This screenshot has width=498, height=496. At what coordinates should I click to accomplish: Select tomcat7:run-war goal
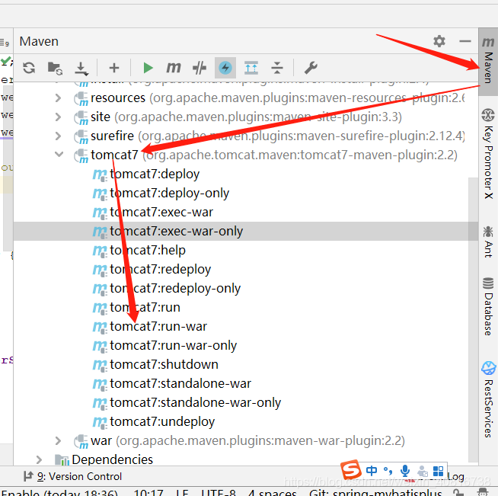(x=158, y=326)
